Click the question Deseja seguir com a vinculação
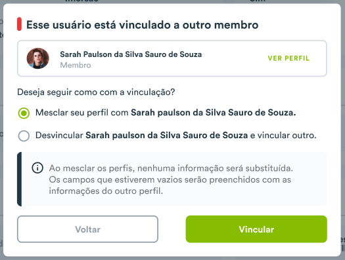The height and width of the screenshot is (260, 345). tap(96, 92)
